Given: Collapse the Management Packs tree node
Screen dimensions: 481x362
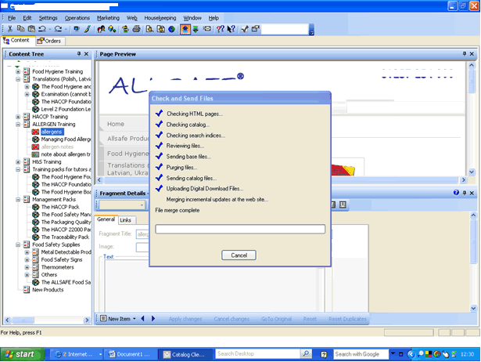Looking at the screenshot, I should [18, 199].
